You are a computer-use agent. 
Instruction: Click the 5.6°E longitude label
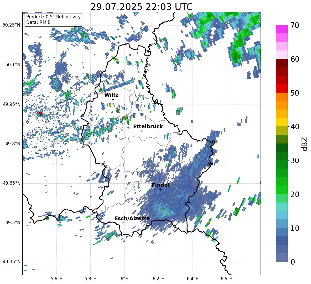(x=56, y=279)
